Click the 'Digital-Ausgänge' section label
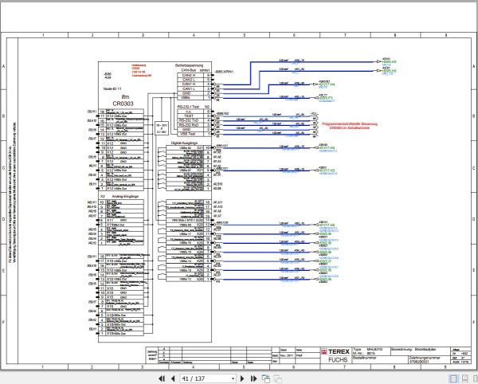Viewport: 478px width, 384px height. click(185, 143)
